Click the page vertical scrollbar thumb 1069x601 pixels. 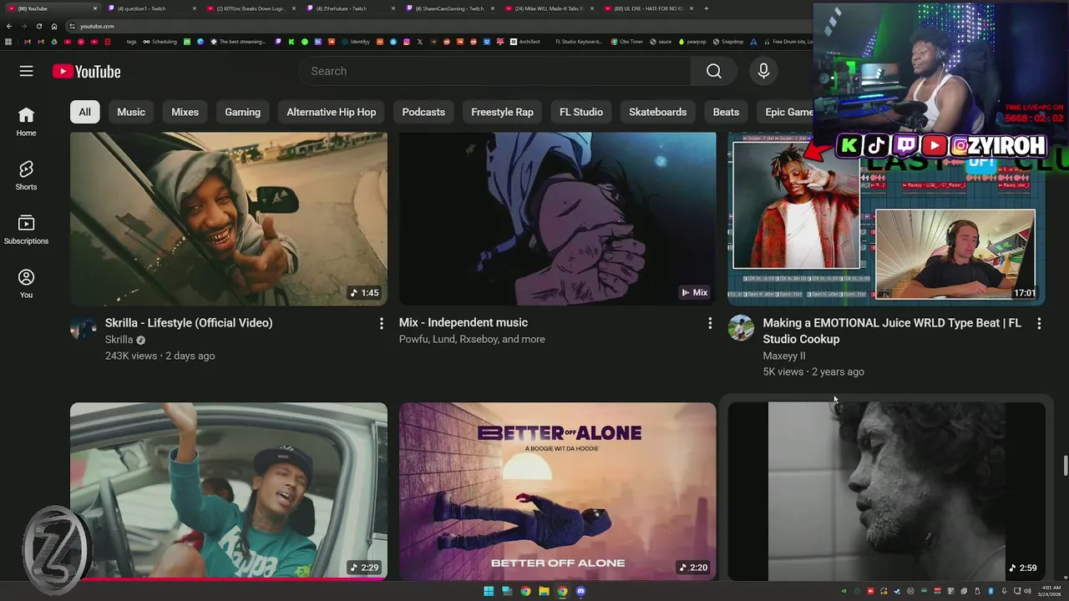(x=1065, y=466)
